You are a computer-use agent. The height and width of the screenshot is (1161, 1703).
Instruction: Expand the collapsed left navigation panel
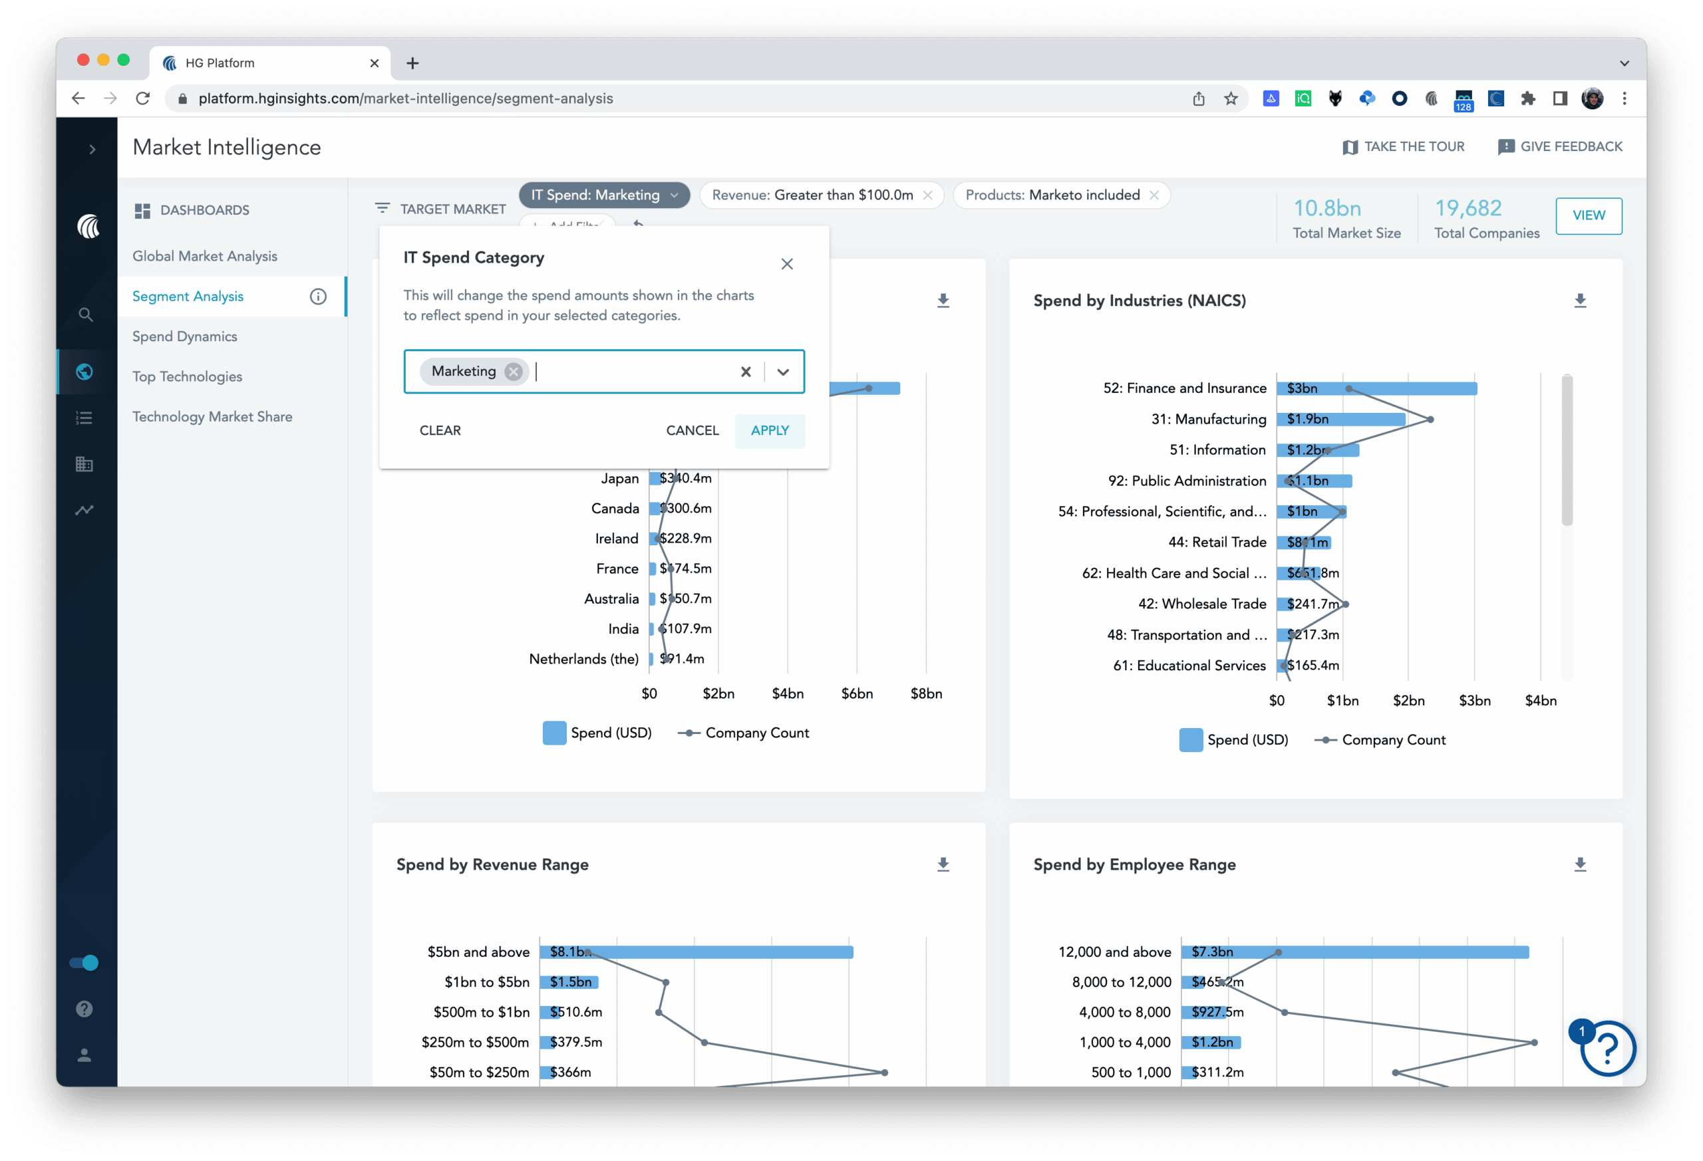tap(92, 149)
